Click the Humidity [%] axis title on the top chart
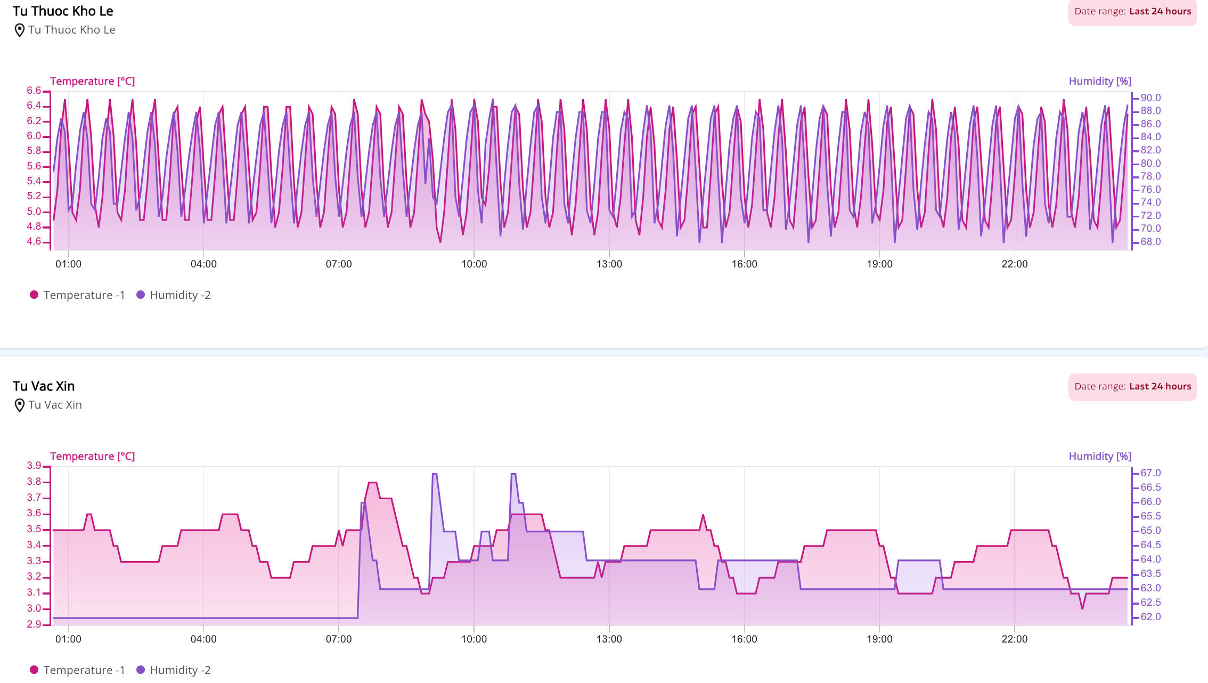Screen dimensions: 1208x683 1100,82
